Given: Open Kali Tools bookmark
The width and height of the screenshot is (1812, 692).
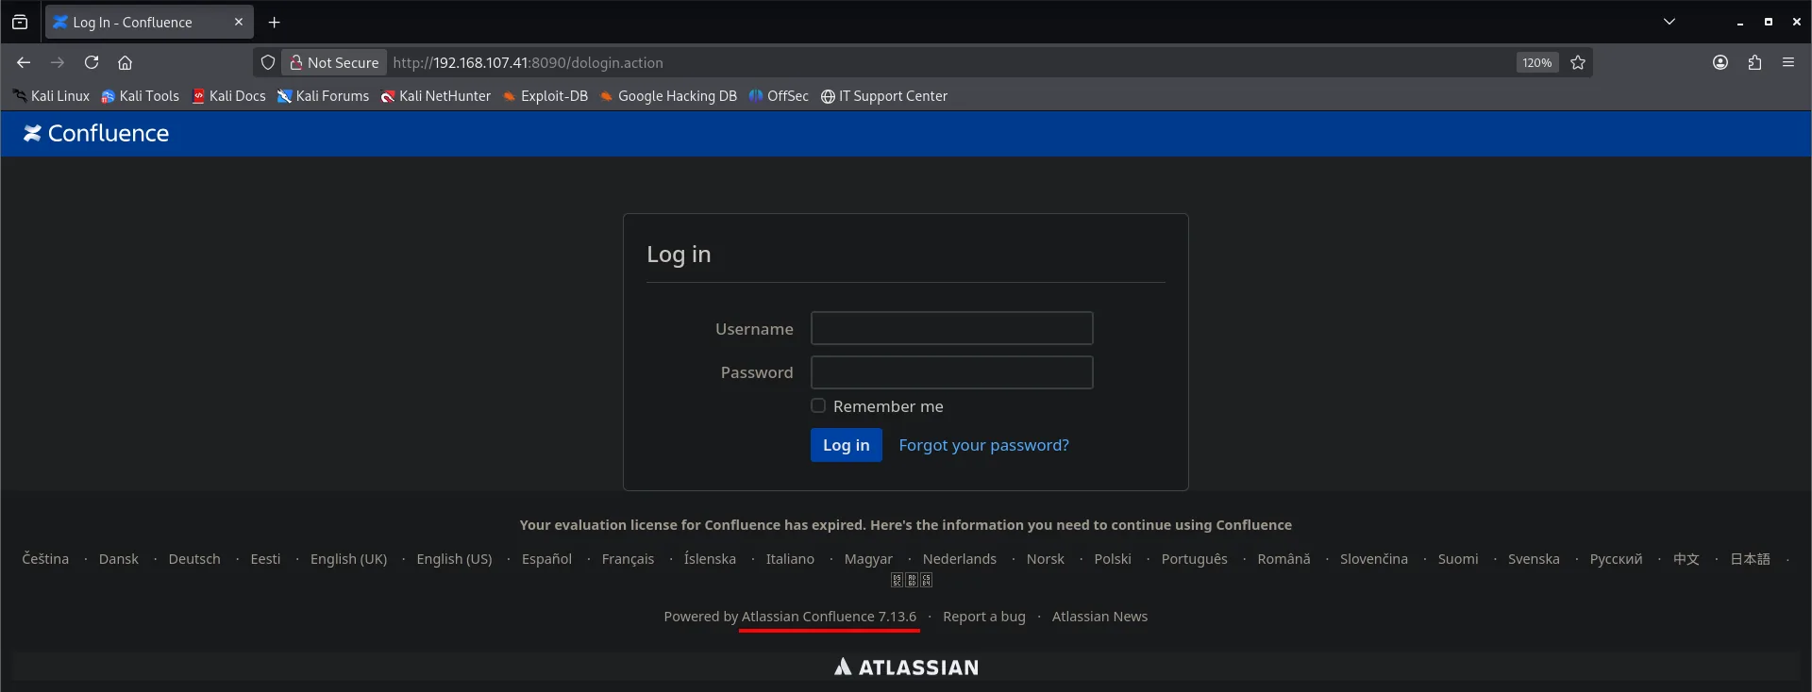Looking at the screenshot, I should click(140, 96).
